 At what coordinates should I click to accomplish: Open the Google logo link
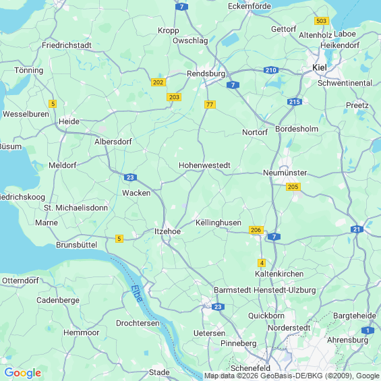tap(23, 373)
